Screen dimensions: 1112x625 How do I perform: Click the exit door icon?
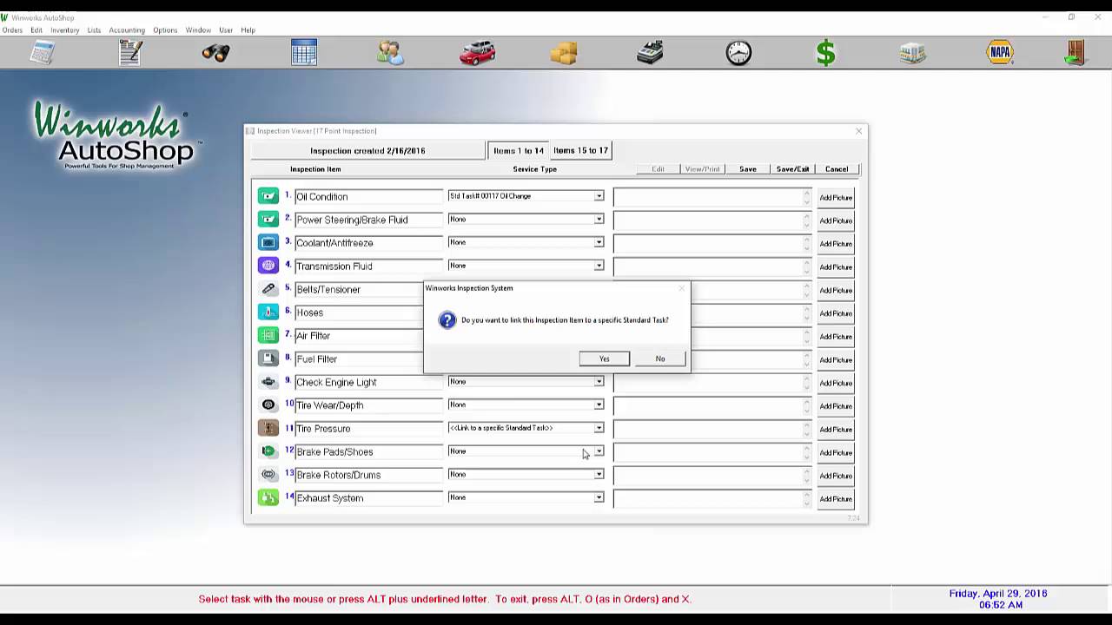(1076, 53)
